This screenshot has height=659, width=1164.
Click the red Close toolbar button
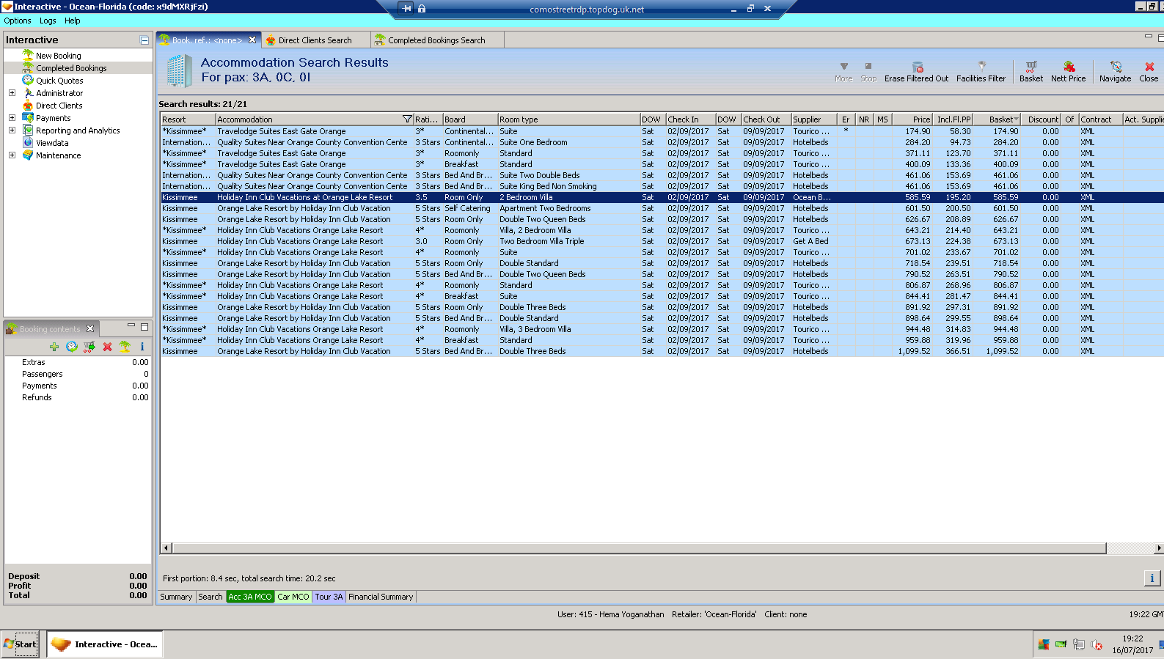1149,71
